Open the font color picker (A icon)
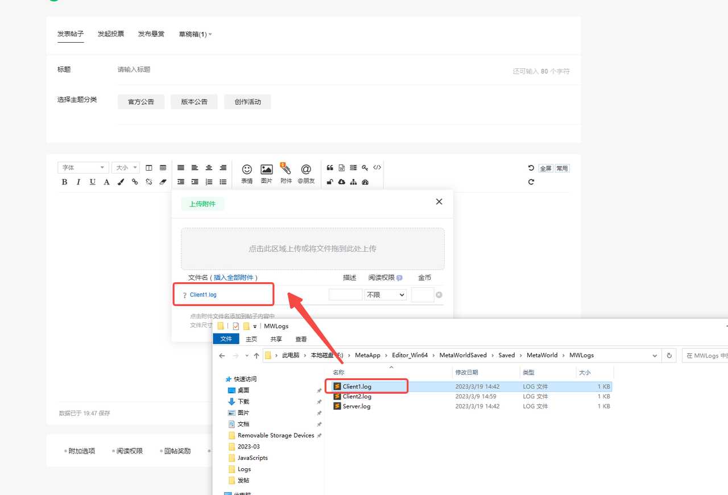This screenshot has width=728, height=495. tap(106, 182)
